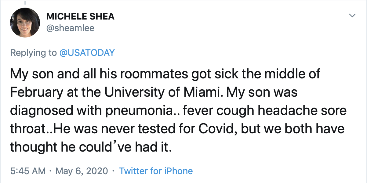Click the "Replying to" label
Viewport: 367px width, 183px height.
point(33,53)
